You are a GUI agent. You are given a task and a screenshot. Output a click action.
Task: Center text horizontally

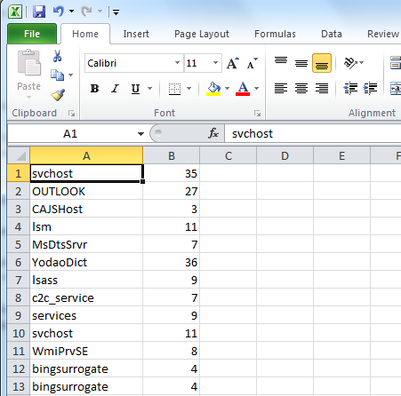click(x=301, y=89)
